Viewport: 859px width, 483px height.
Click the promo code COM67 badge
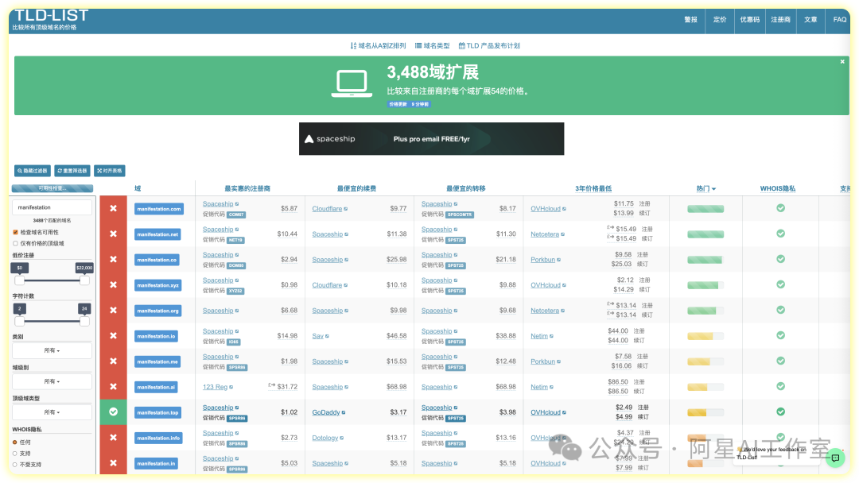point(236,214)
